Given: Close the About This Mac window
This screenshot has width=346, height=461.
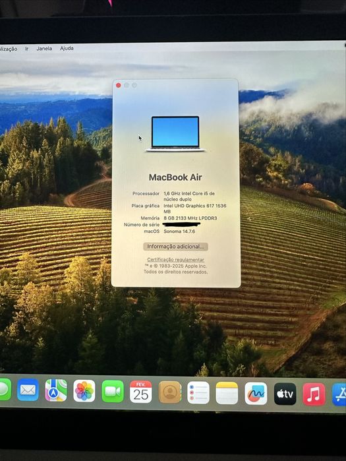Looking at the screenshot, I should pyautogui.click(x=119, y=85).
